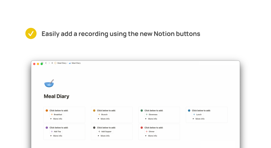Select the last Meal Diary breadcrumb text

pos(76,63)
